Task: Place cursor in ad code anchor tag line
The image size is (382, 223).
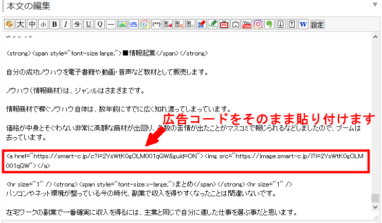Action: (185, 161)
